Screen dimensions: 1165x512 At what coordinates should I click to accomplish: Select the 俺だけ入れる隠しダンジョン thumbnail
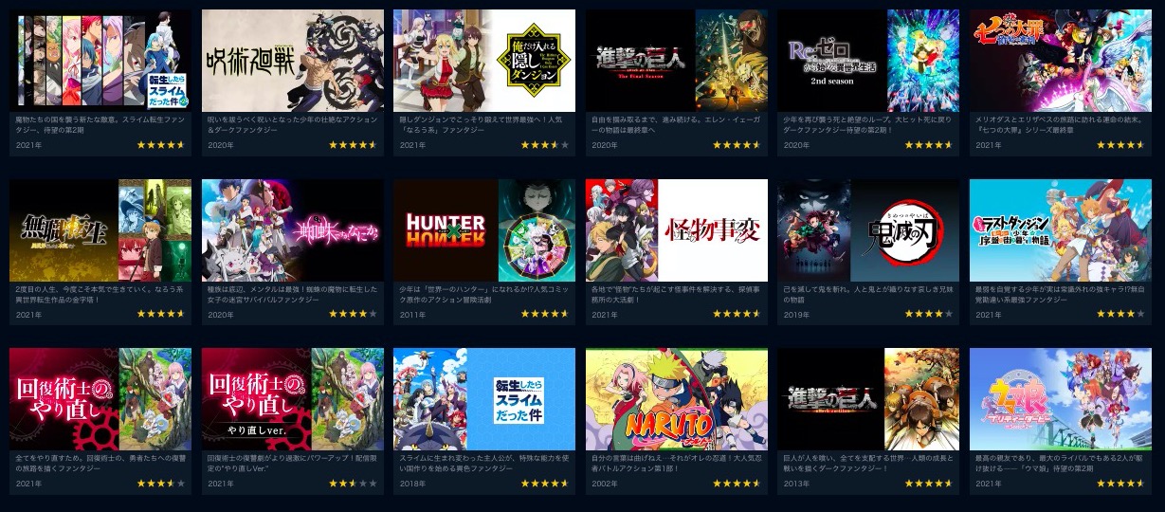[x=484, y=61]
